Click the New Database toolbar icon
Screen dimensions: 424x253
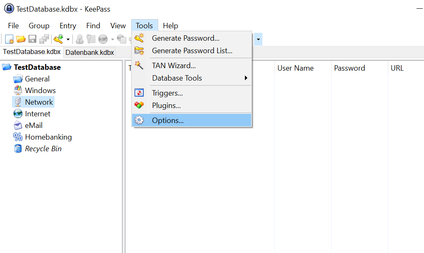(x=9, y=39)
